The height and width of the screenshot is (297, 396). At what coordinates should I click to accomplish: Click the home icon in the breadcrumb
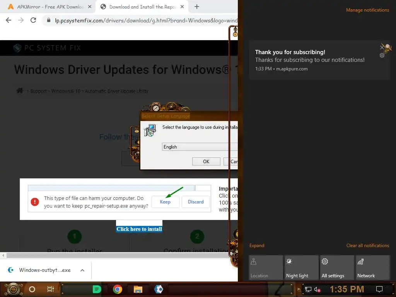pyautogui.click(x=19, y=90)
